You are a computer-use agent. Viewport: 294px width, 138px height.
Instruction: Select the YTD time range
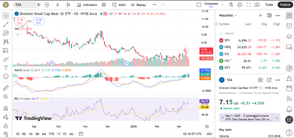[51, 134]
